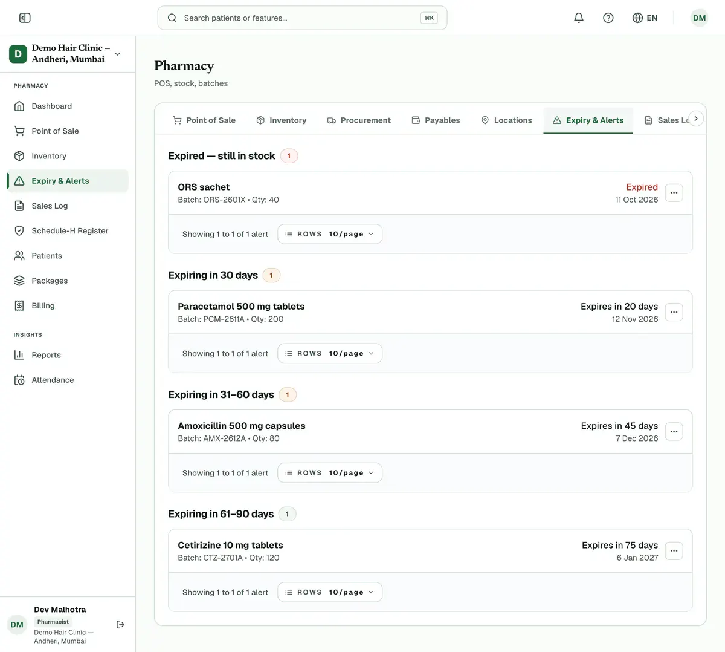The height and width of the screenshot is (652, 725).
Task: Open Amoxicillin 500 mg row actions menu
Action: [x=674, y=431]
